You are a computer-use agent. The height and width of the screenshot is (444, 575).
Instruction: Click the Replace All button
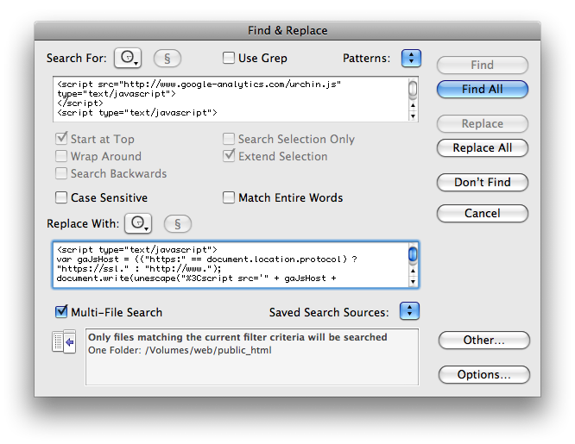(x=483, y=147)
